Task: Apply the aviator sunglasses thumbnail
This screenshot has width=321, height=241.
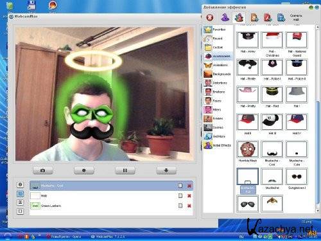Action: [247, 204]
